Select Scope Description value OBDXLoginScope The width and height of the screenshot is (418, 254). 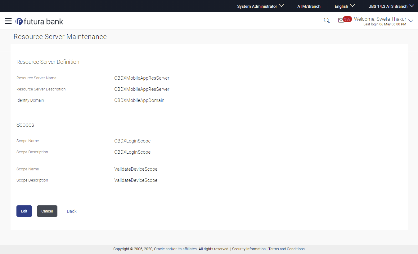(x=133, y=152)
